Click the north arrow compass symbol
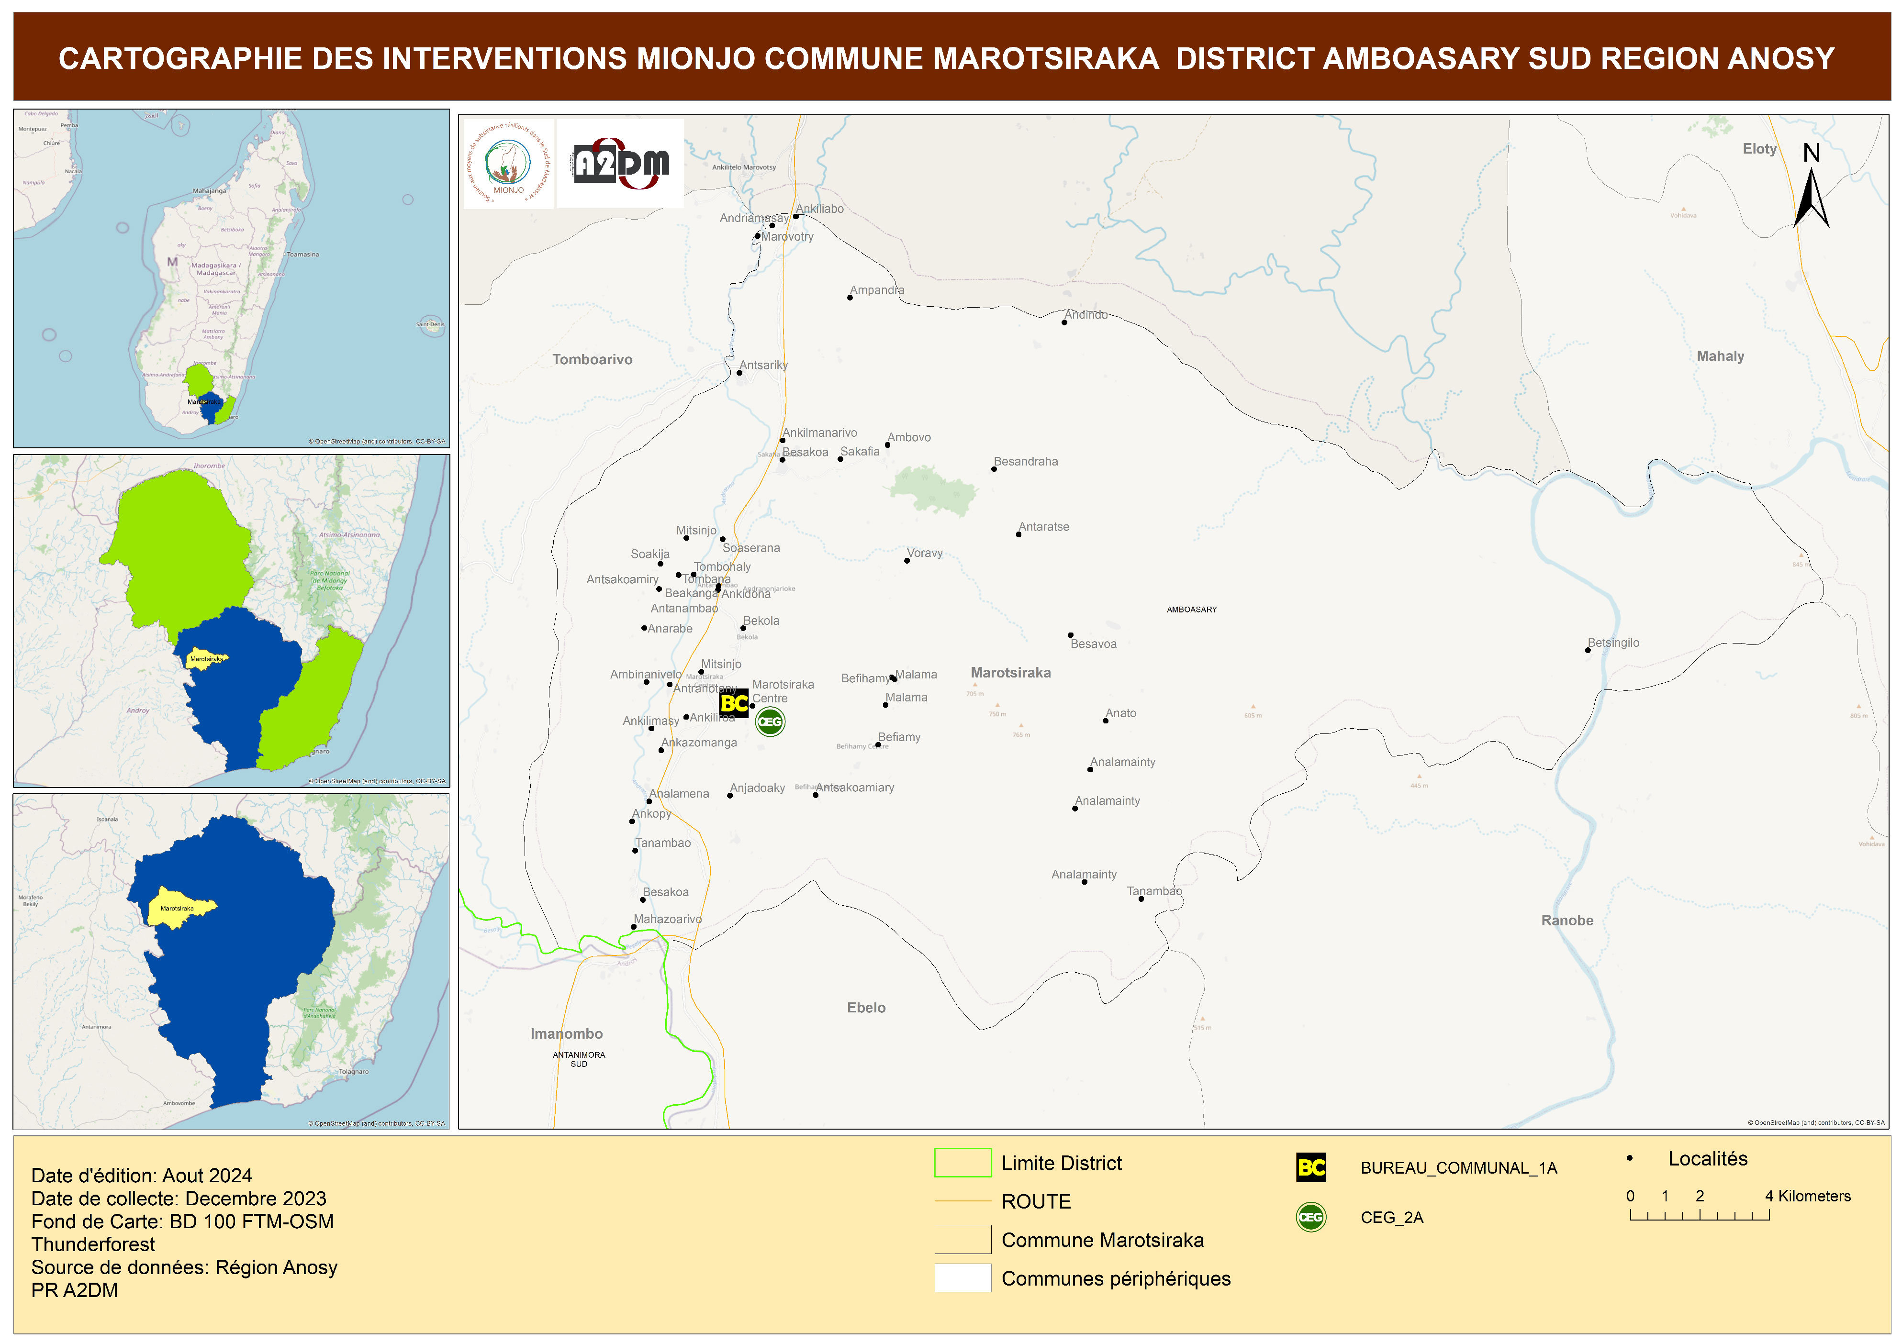 (1811, 197)
